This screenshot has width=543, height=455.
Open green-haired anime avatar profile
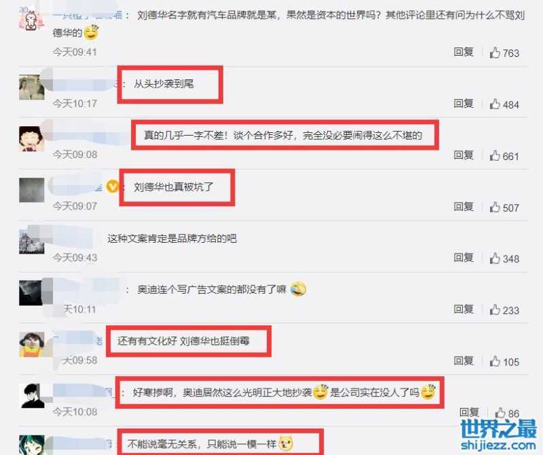pyautogui.click(x=31, y=445)
